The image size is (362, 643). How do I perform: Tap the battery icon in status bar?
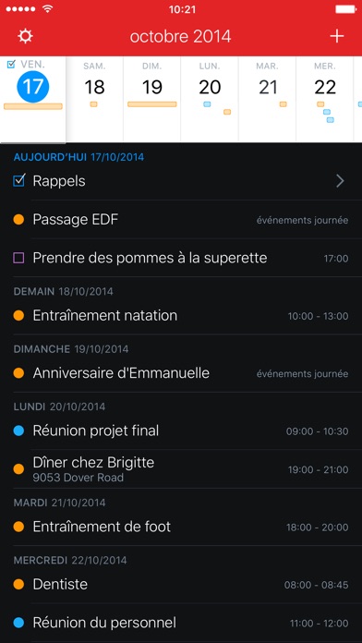[x=345, y=9]
